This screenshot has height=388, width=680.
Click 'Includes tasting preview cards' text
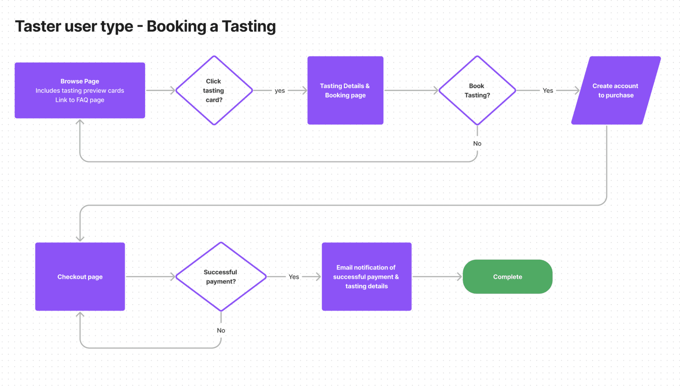pyautogui.click(x=80, y=91)
